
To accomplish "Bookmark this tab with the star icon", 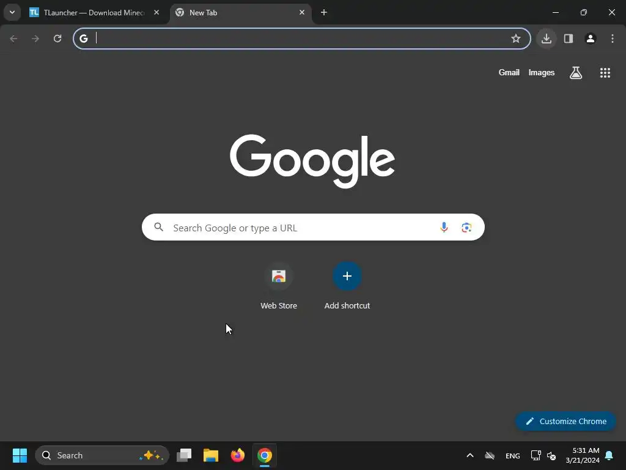I will [516, 39].
